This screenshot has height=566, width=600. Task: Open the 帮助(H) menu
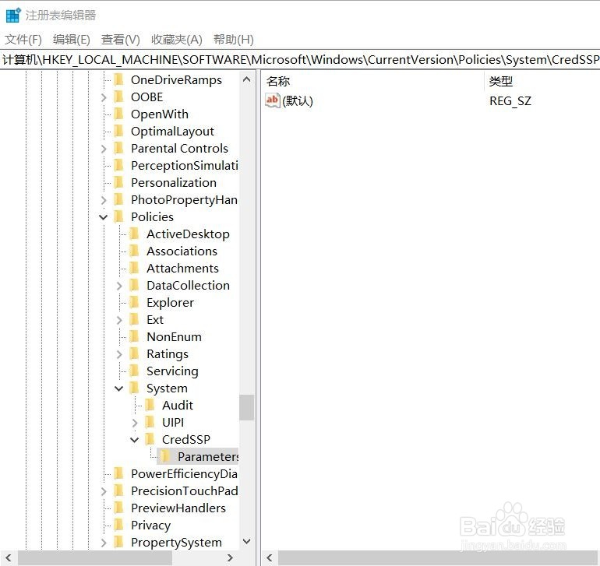(x=234, y=40)
